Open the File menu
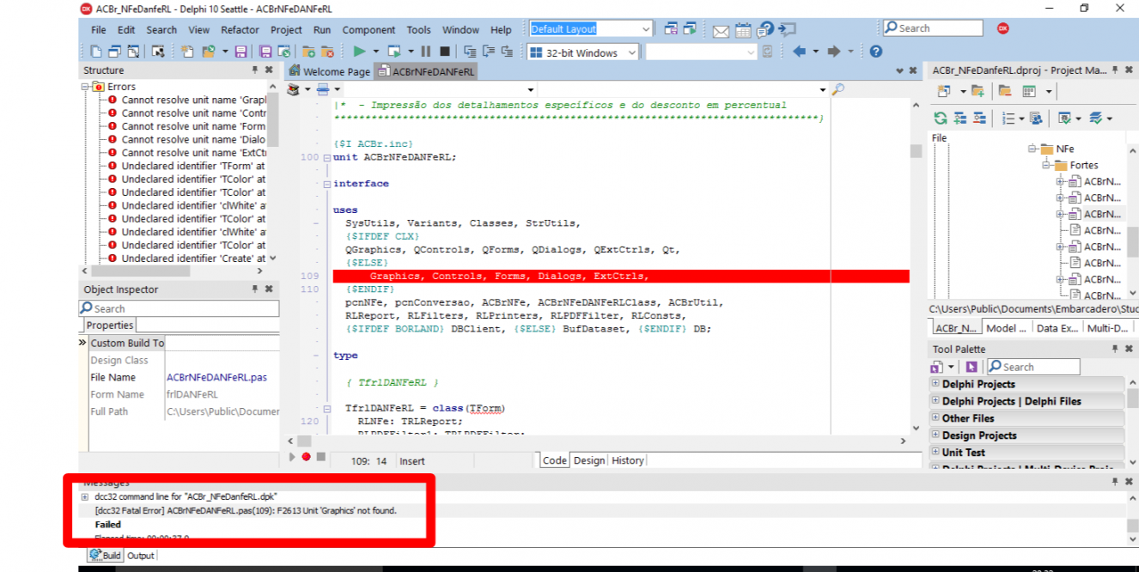1139x572 pixels. pos(99,30)
